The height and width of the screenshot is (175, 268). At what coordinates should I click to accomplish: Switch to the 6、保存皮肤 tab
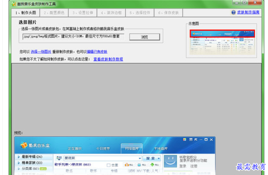coord(168,13)
